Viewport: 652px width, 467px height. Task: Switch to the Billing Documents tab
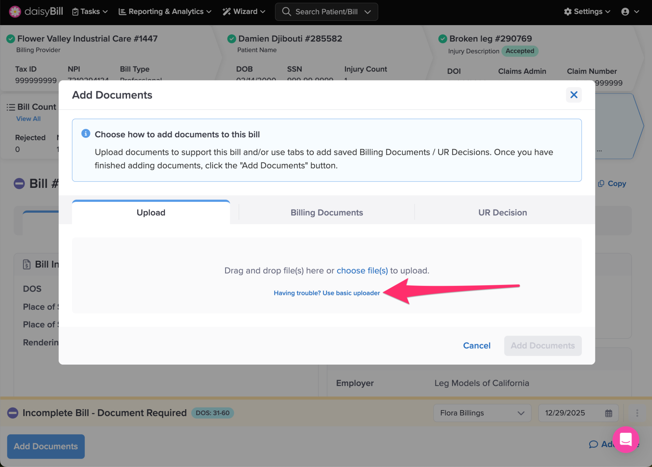point(327,212)
